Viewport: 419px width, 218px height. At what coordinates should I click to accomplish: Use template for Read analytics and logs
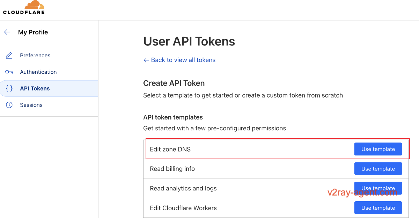pyautogui.click(x=378, y=188)
